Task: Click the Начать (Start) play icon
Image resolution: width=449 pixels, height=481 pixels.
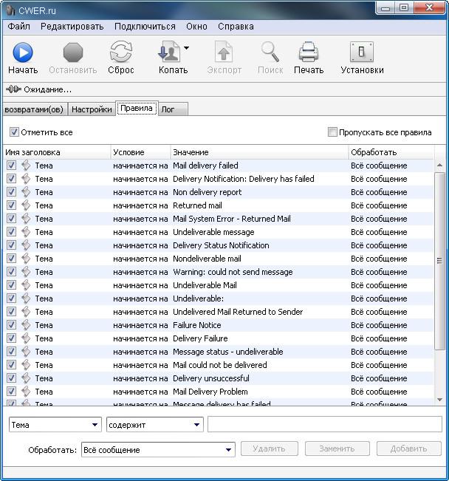Action: click(x=23, y=52)
